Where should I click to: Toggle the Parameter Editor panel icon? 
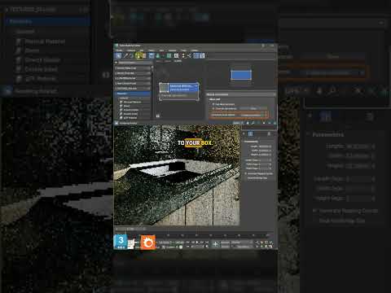click(202, 55)
